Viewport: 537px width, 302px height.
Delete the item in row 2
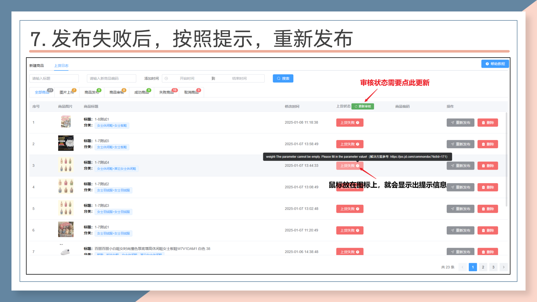[487, 144]
